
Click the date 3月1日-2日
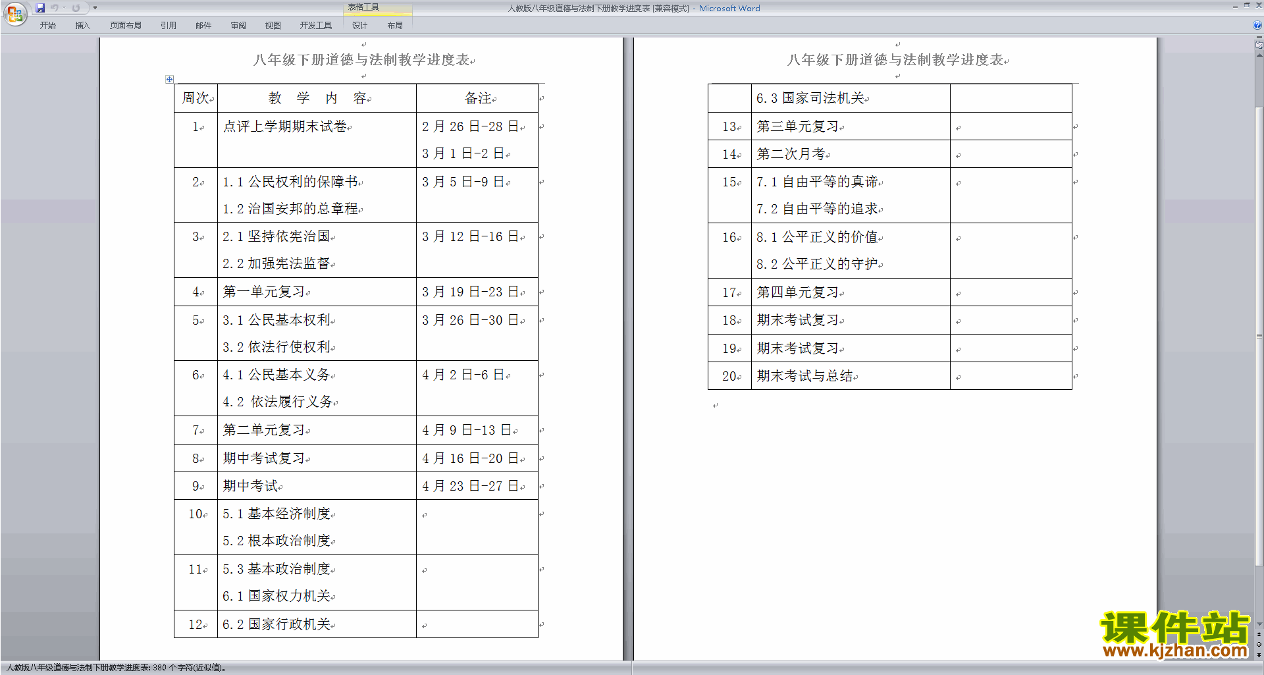463,153
